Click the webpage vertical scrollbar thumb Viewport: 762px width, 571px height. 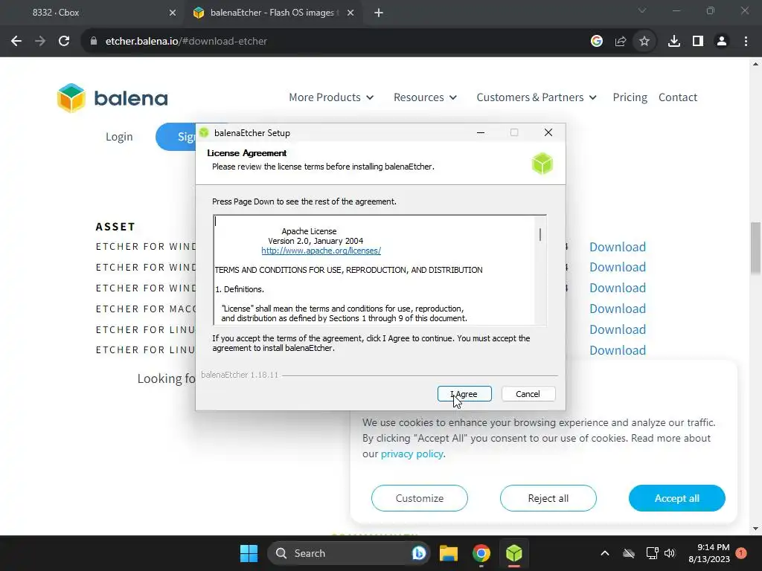click(755, 248)
